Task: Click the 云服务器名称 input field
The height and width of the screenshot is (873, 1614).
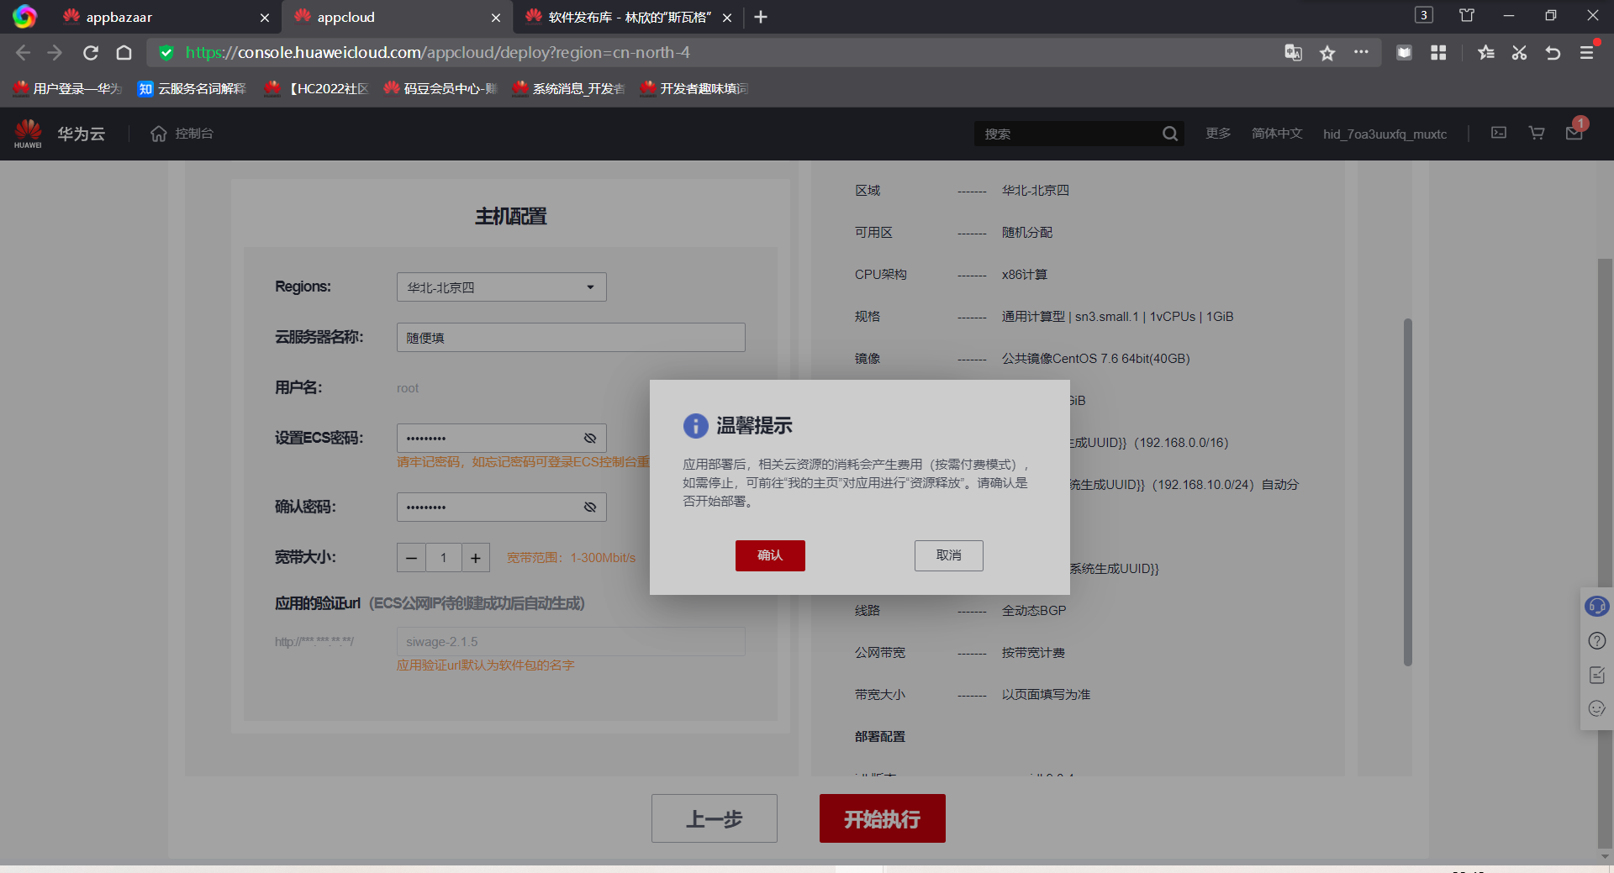Action: 571,338
